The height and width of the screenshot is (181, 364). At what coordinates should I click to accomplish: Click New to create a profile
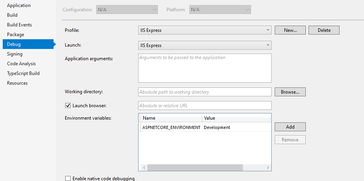pos(290,30)
